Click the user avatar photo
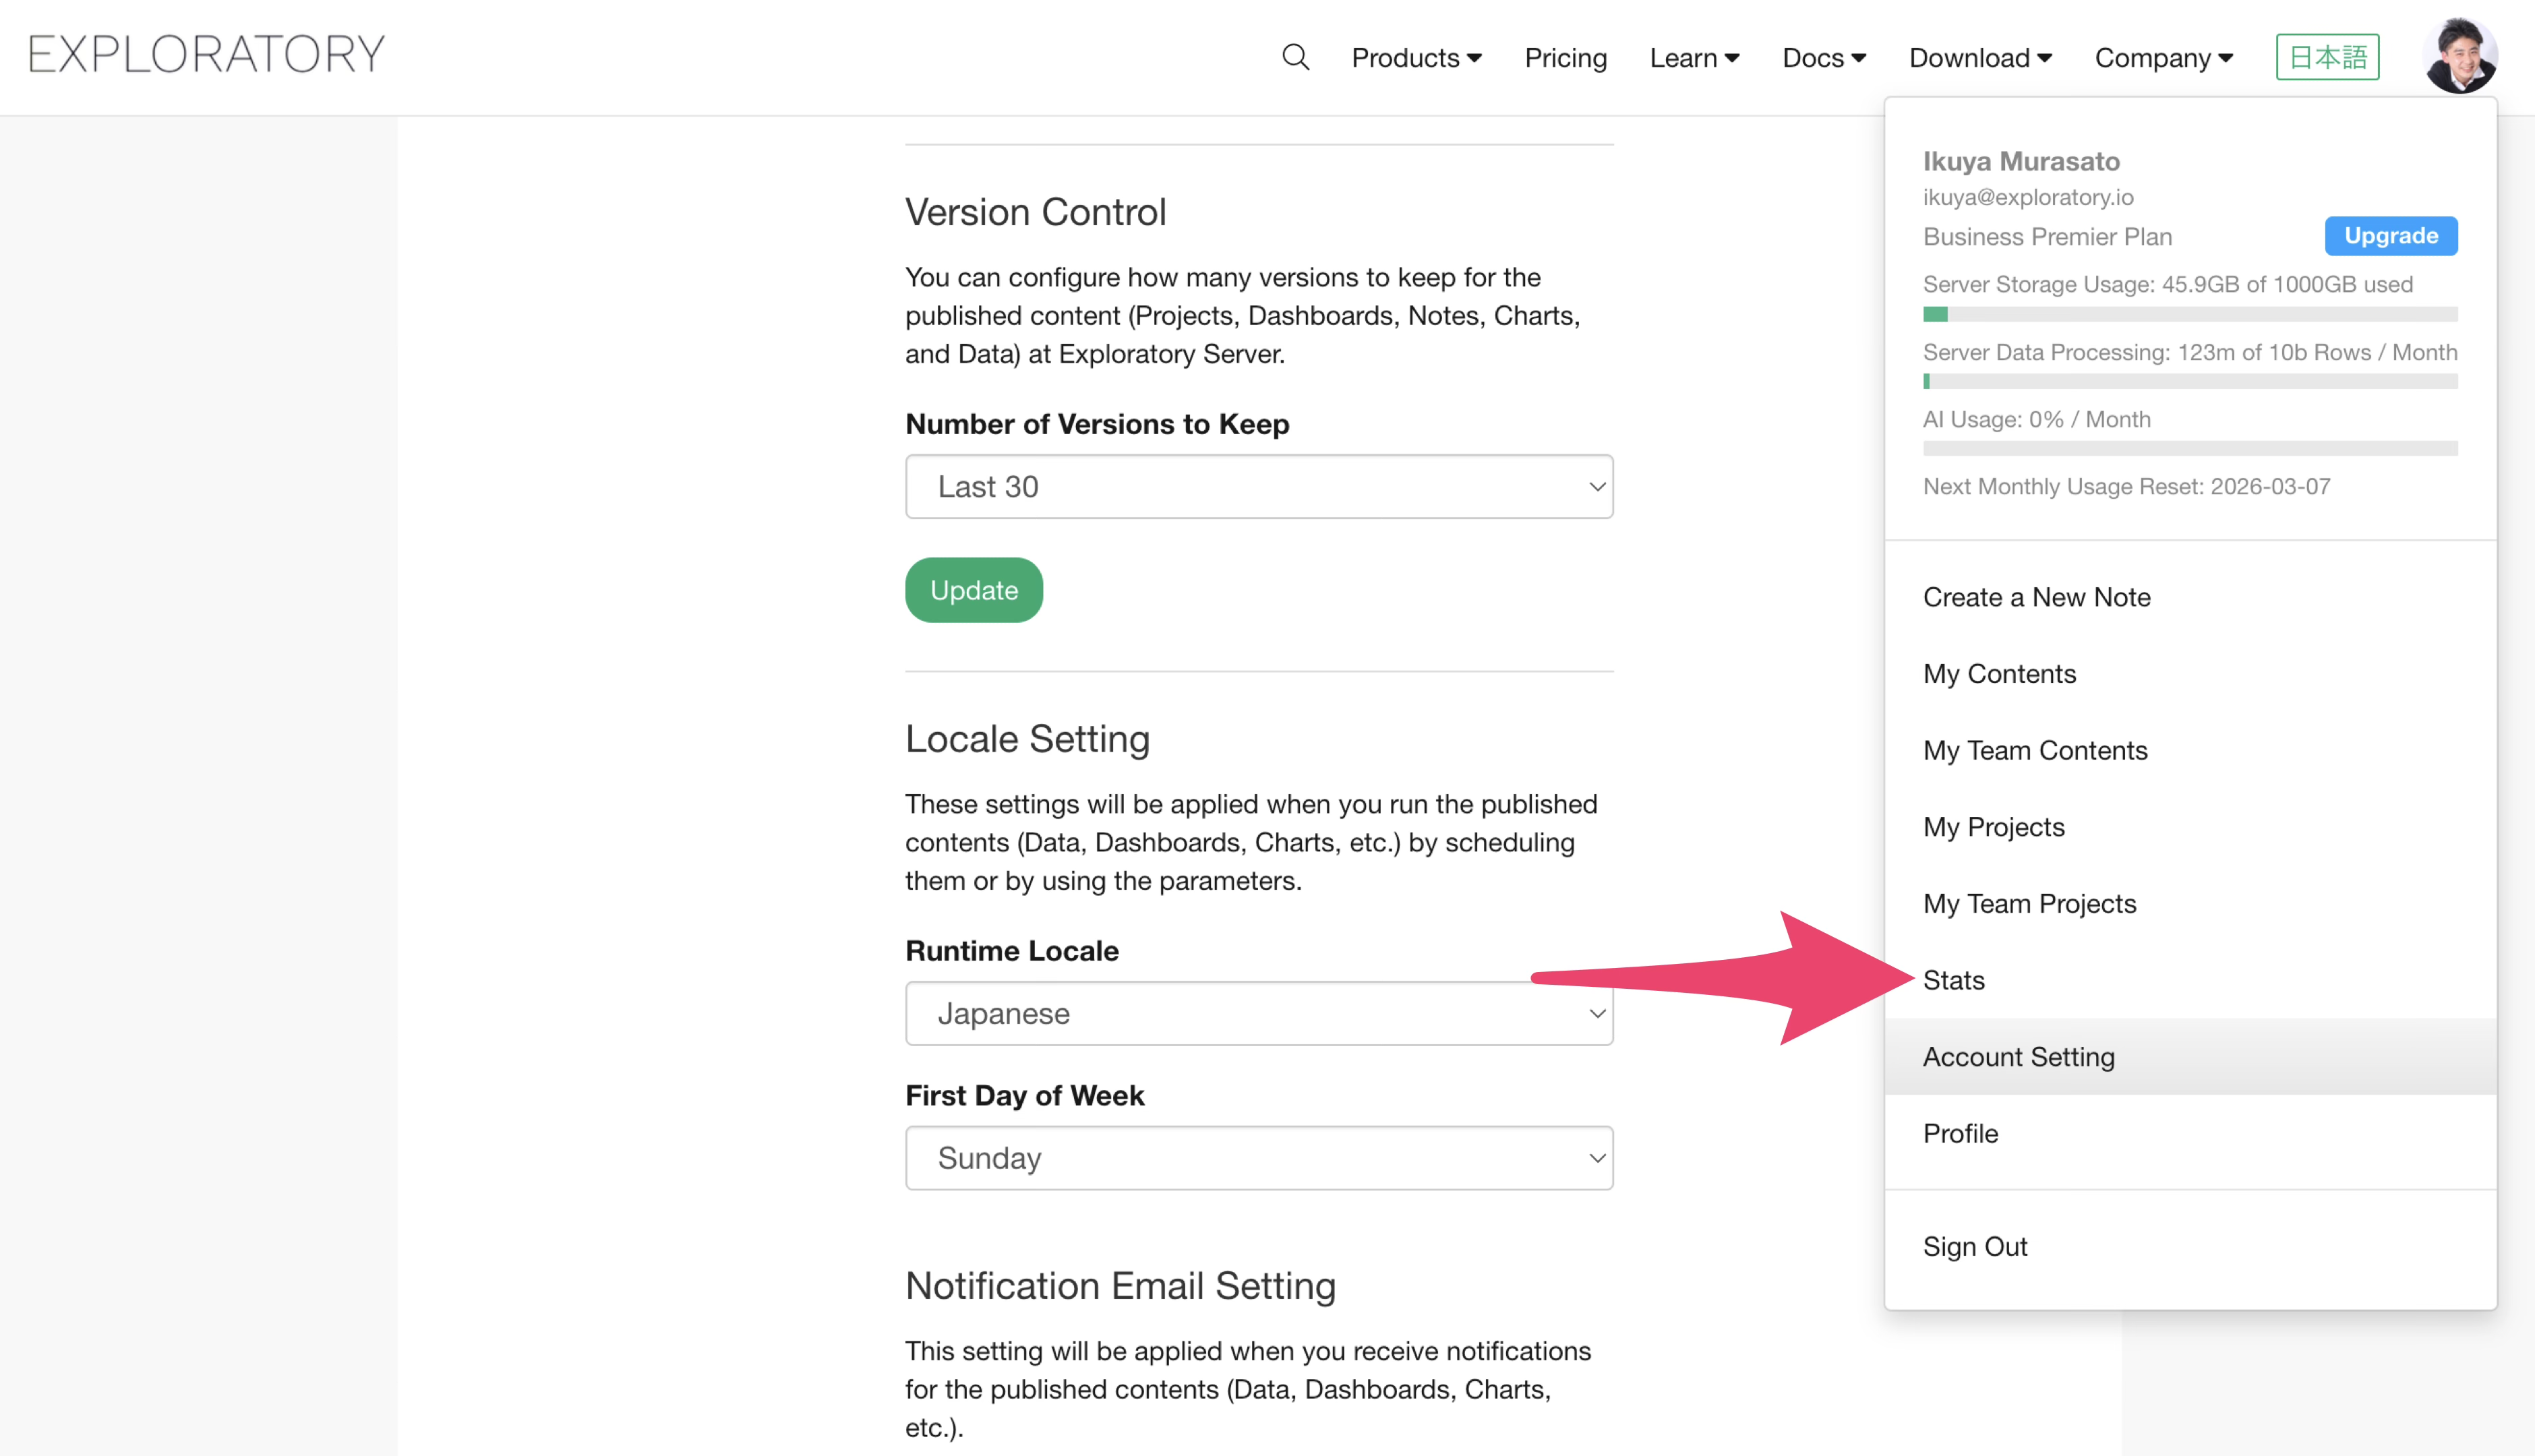Screen dimensions: 2535x1456 coord(2460,56)
